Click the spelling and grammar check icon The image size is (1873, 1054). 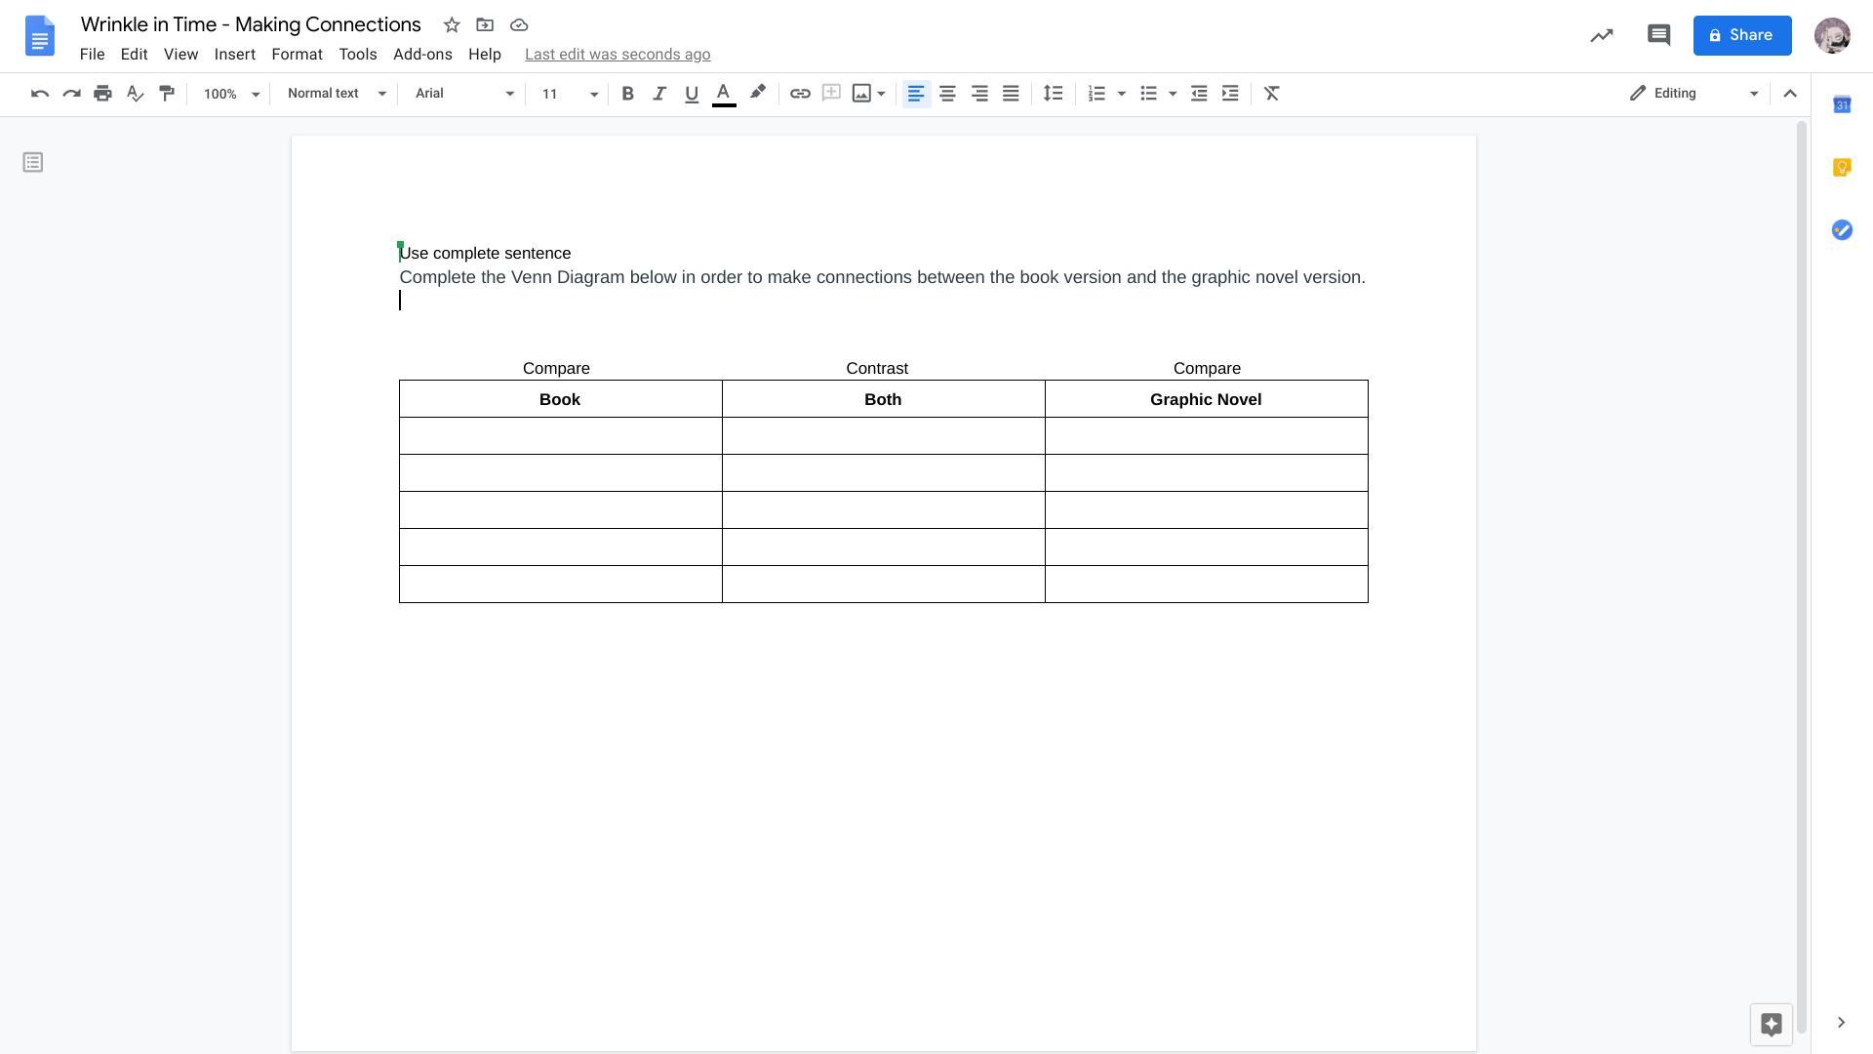click(x=135, y=94)
